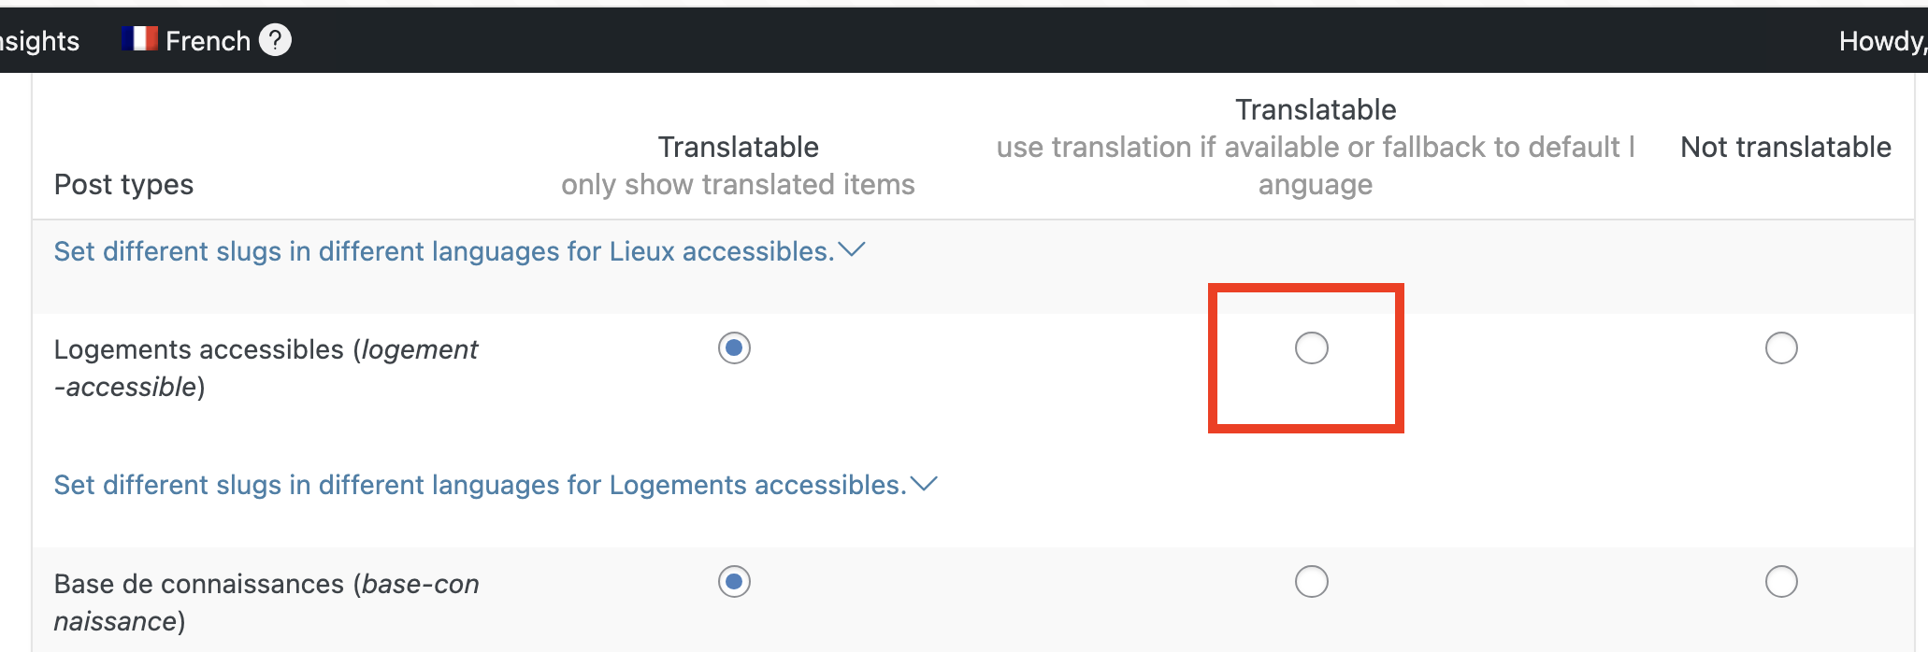Select fallback translation radio for Base de connaissances
The image size is (1928, 652).
[x=1311, y=582]
